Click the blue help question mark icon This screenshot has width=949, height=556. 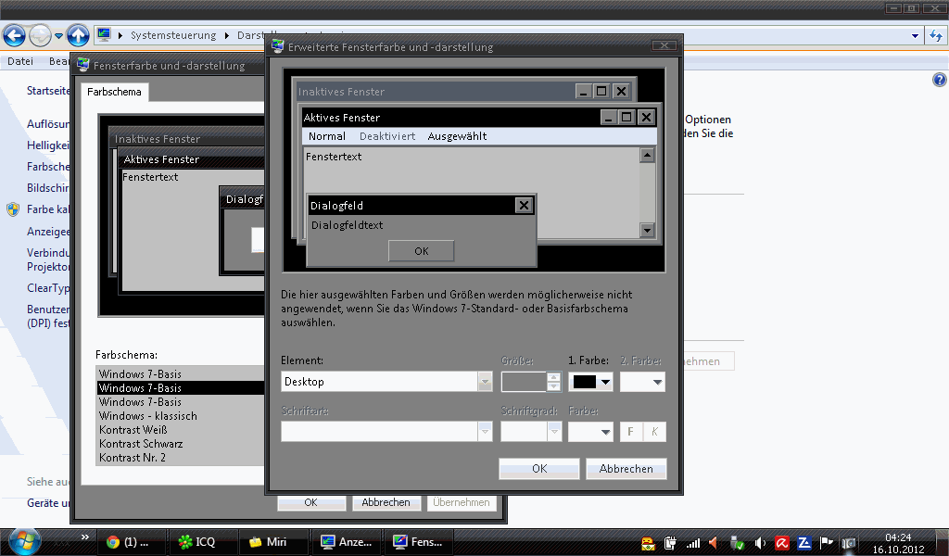(x=939, y=81)
